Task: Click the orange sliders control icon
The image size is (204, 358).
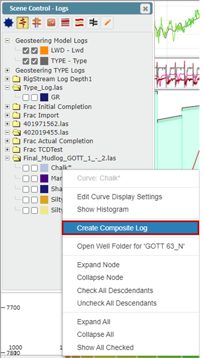Action: click(x=51, y=23)
